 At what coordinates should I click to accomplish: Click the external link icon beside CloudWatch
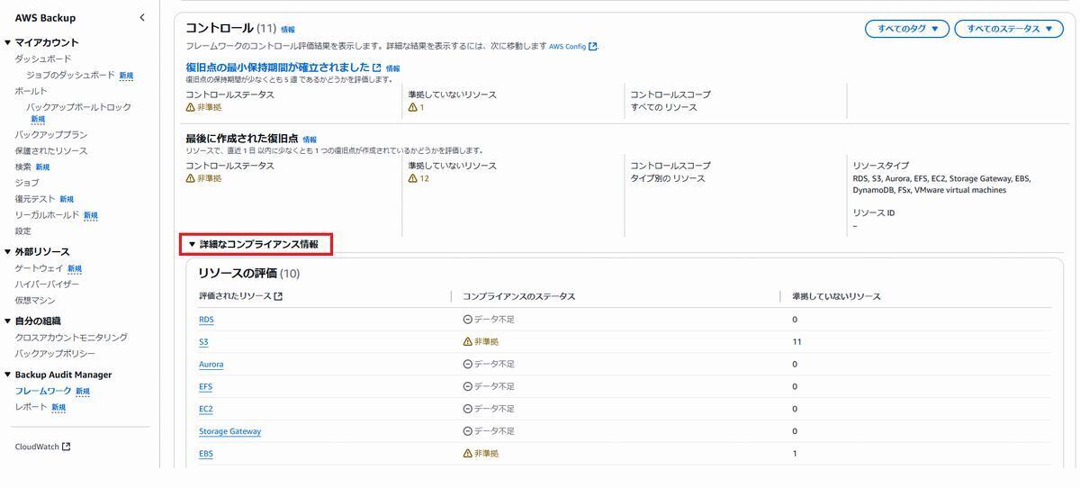[66, 447]
